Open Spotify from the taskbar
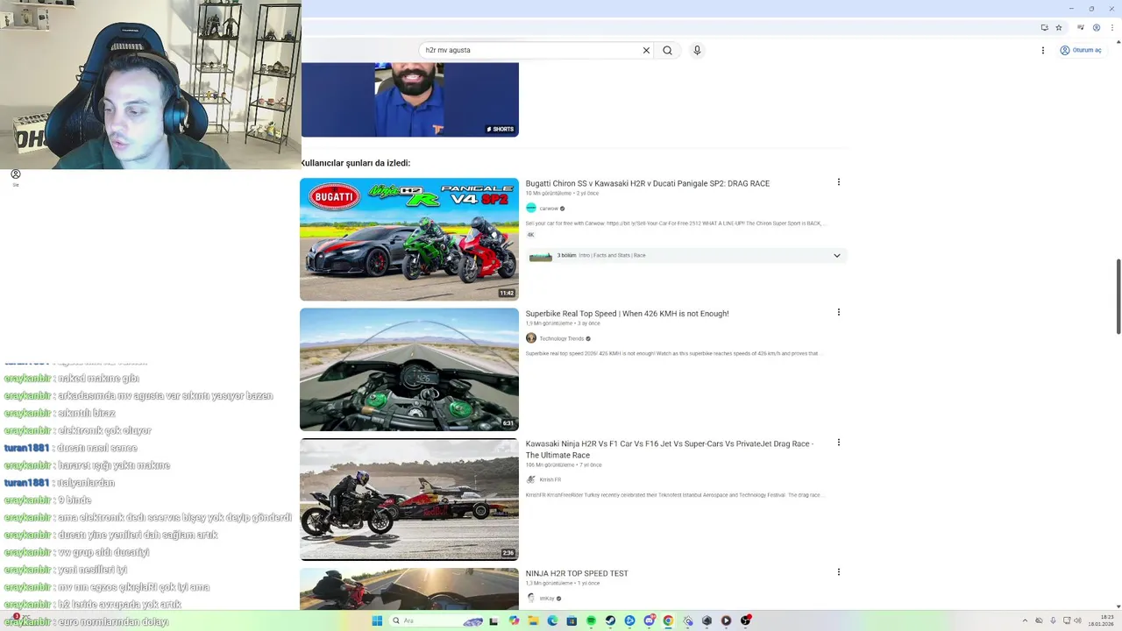The height and width of the screenshot is (631, 1122). coord(591,620)
